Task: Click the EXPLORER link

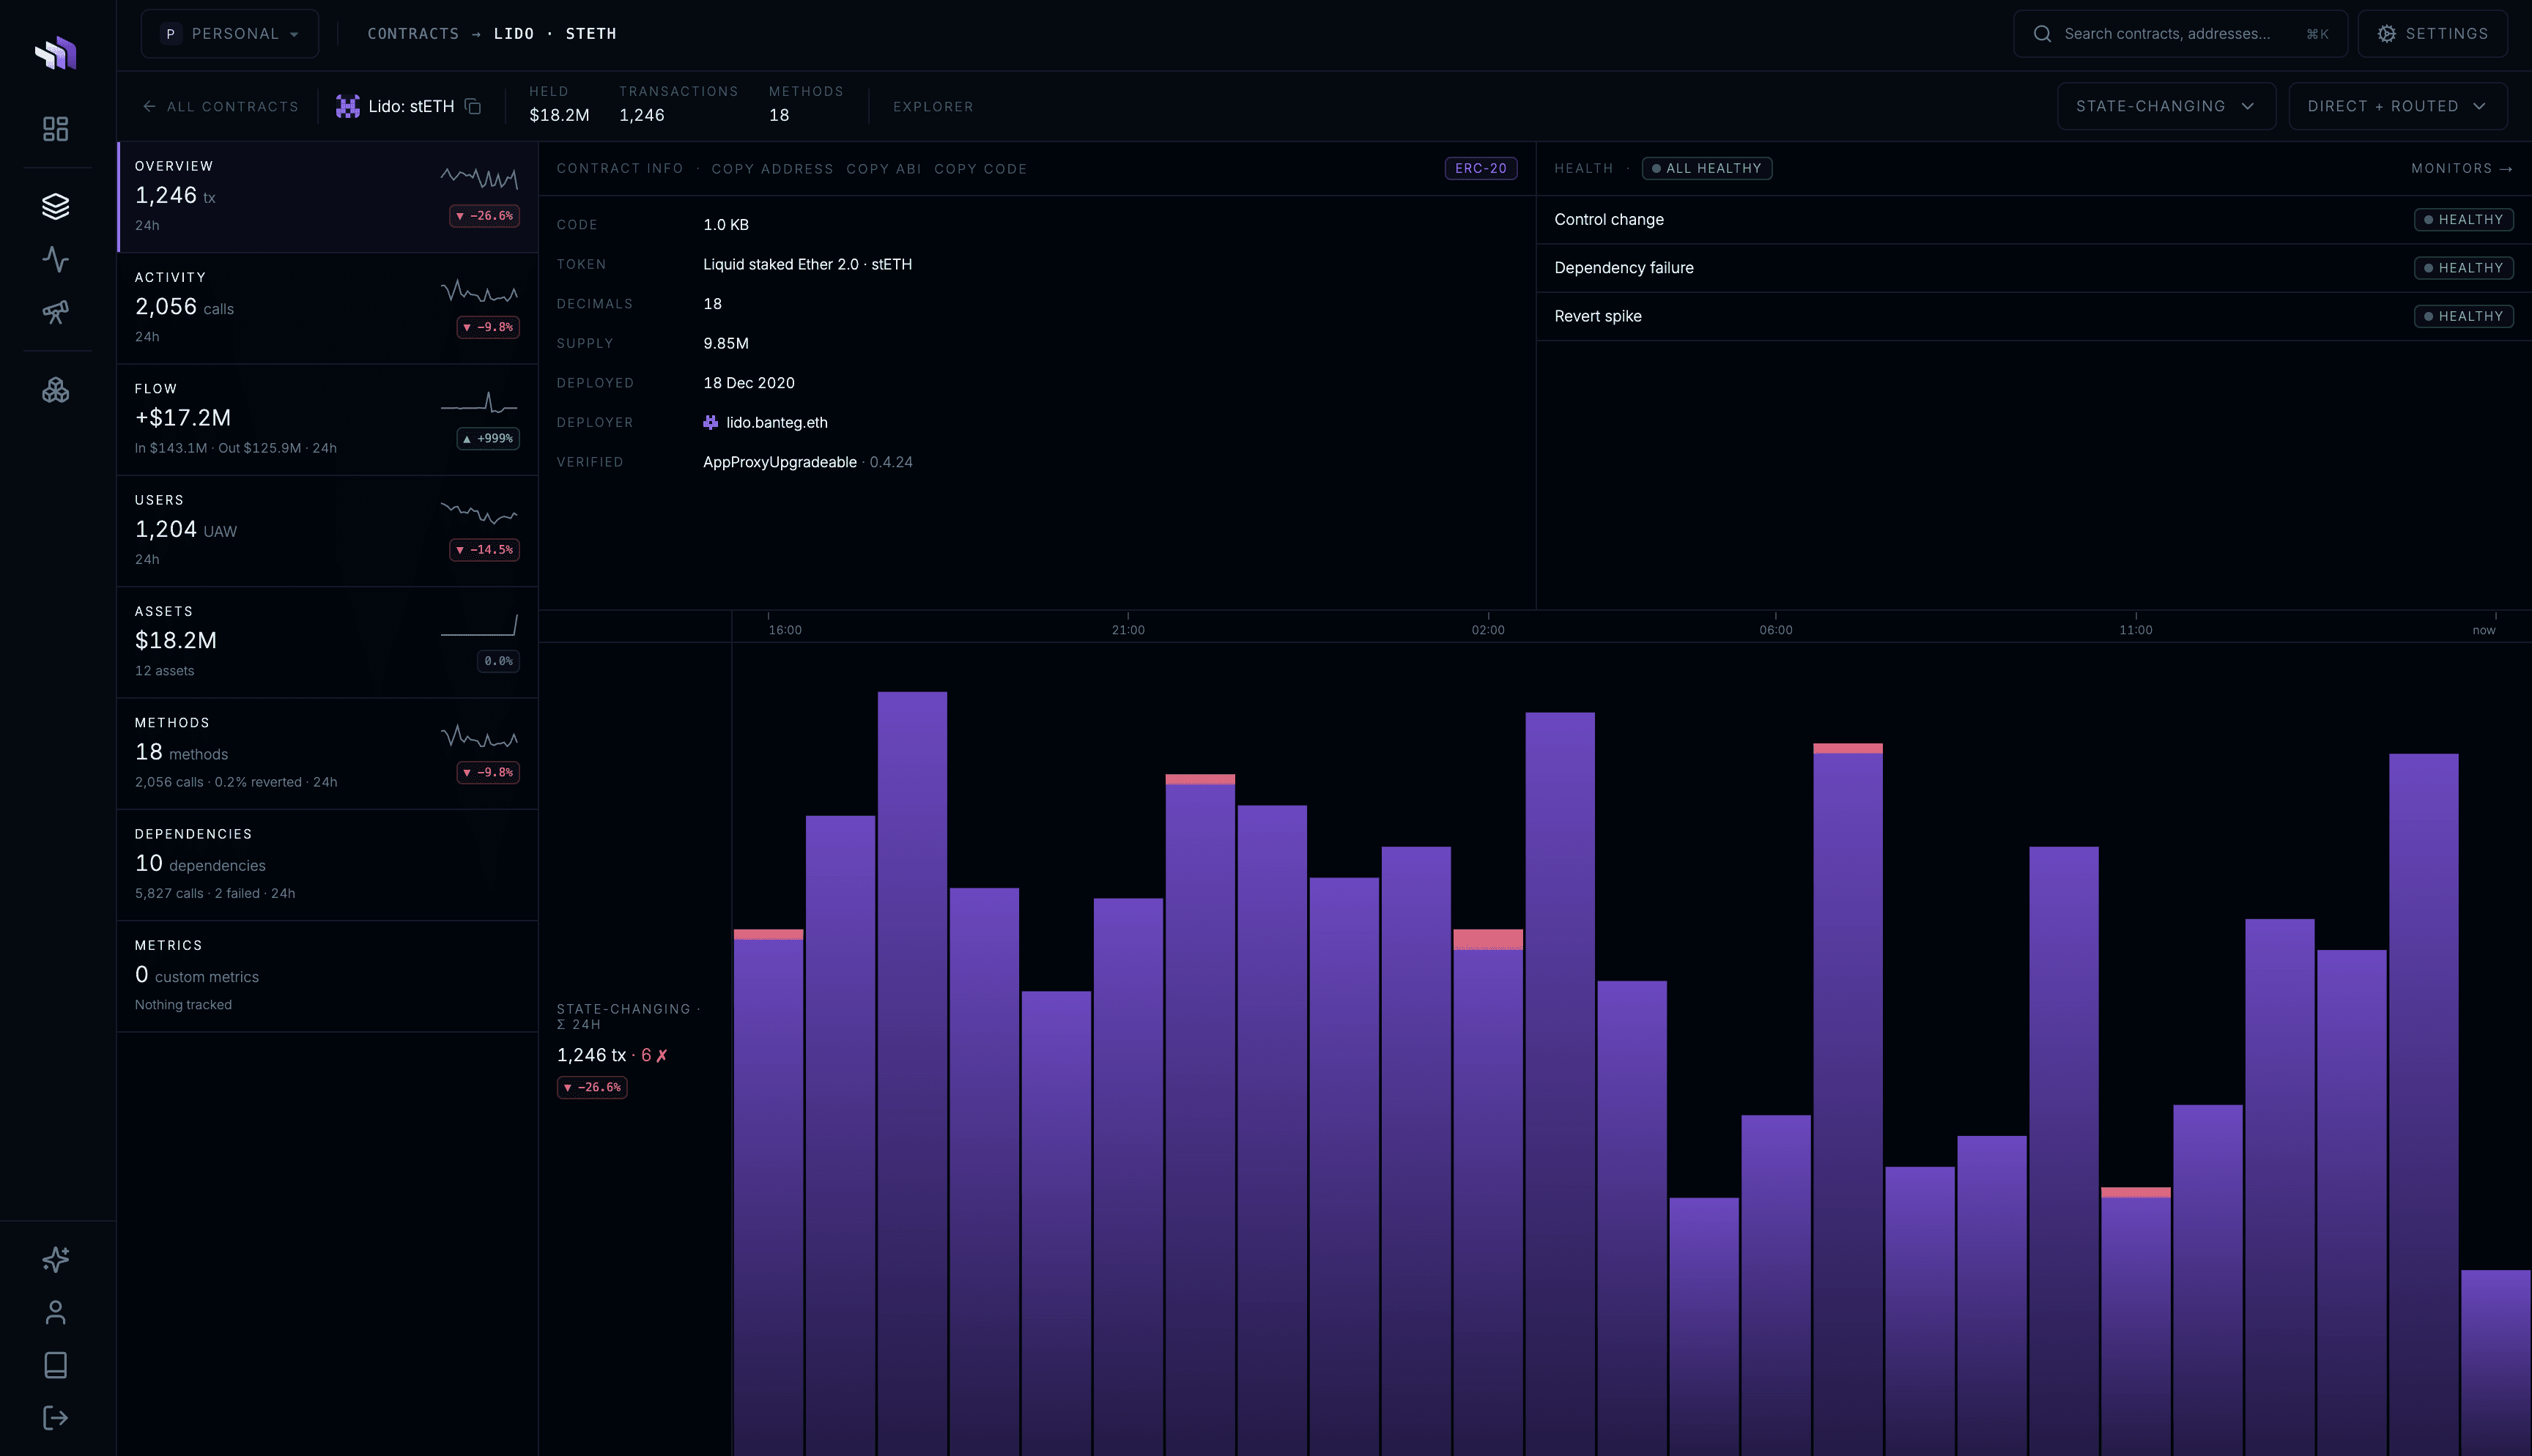Action: point(933,106)
